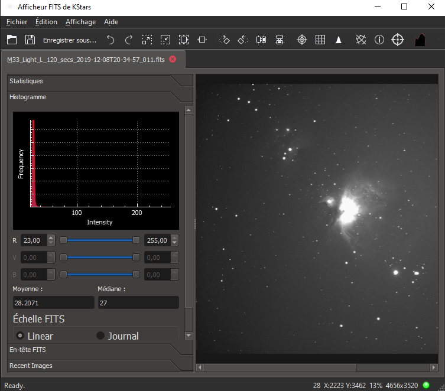The image size is (445, 391).
Task: Click the large telescope-centering target icon
Action: (398, 40)
